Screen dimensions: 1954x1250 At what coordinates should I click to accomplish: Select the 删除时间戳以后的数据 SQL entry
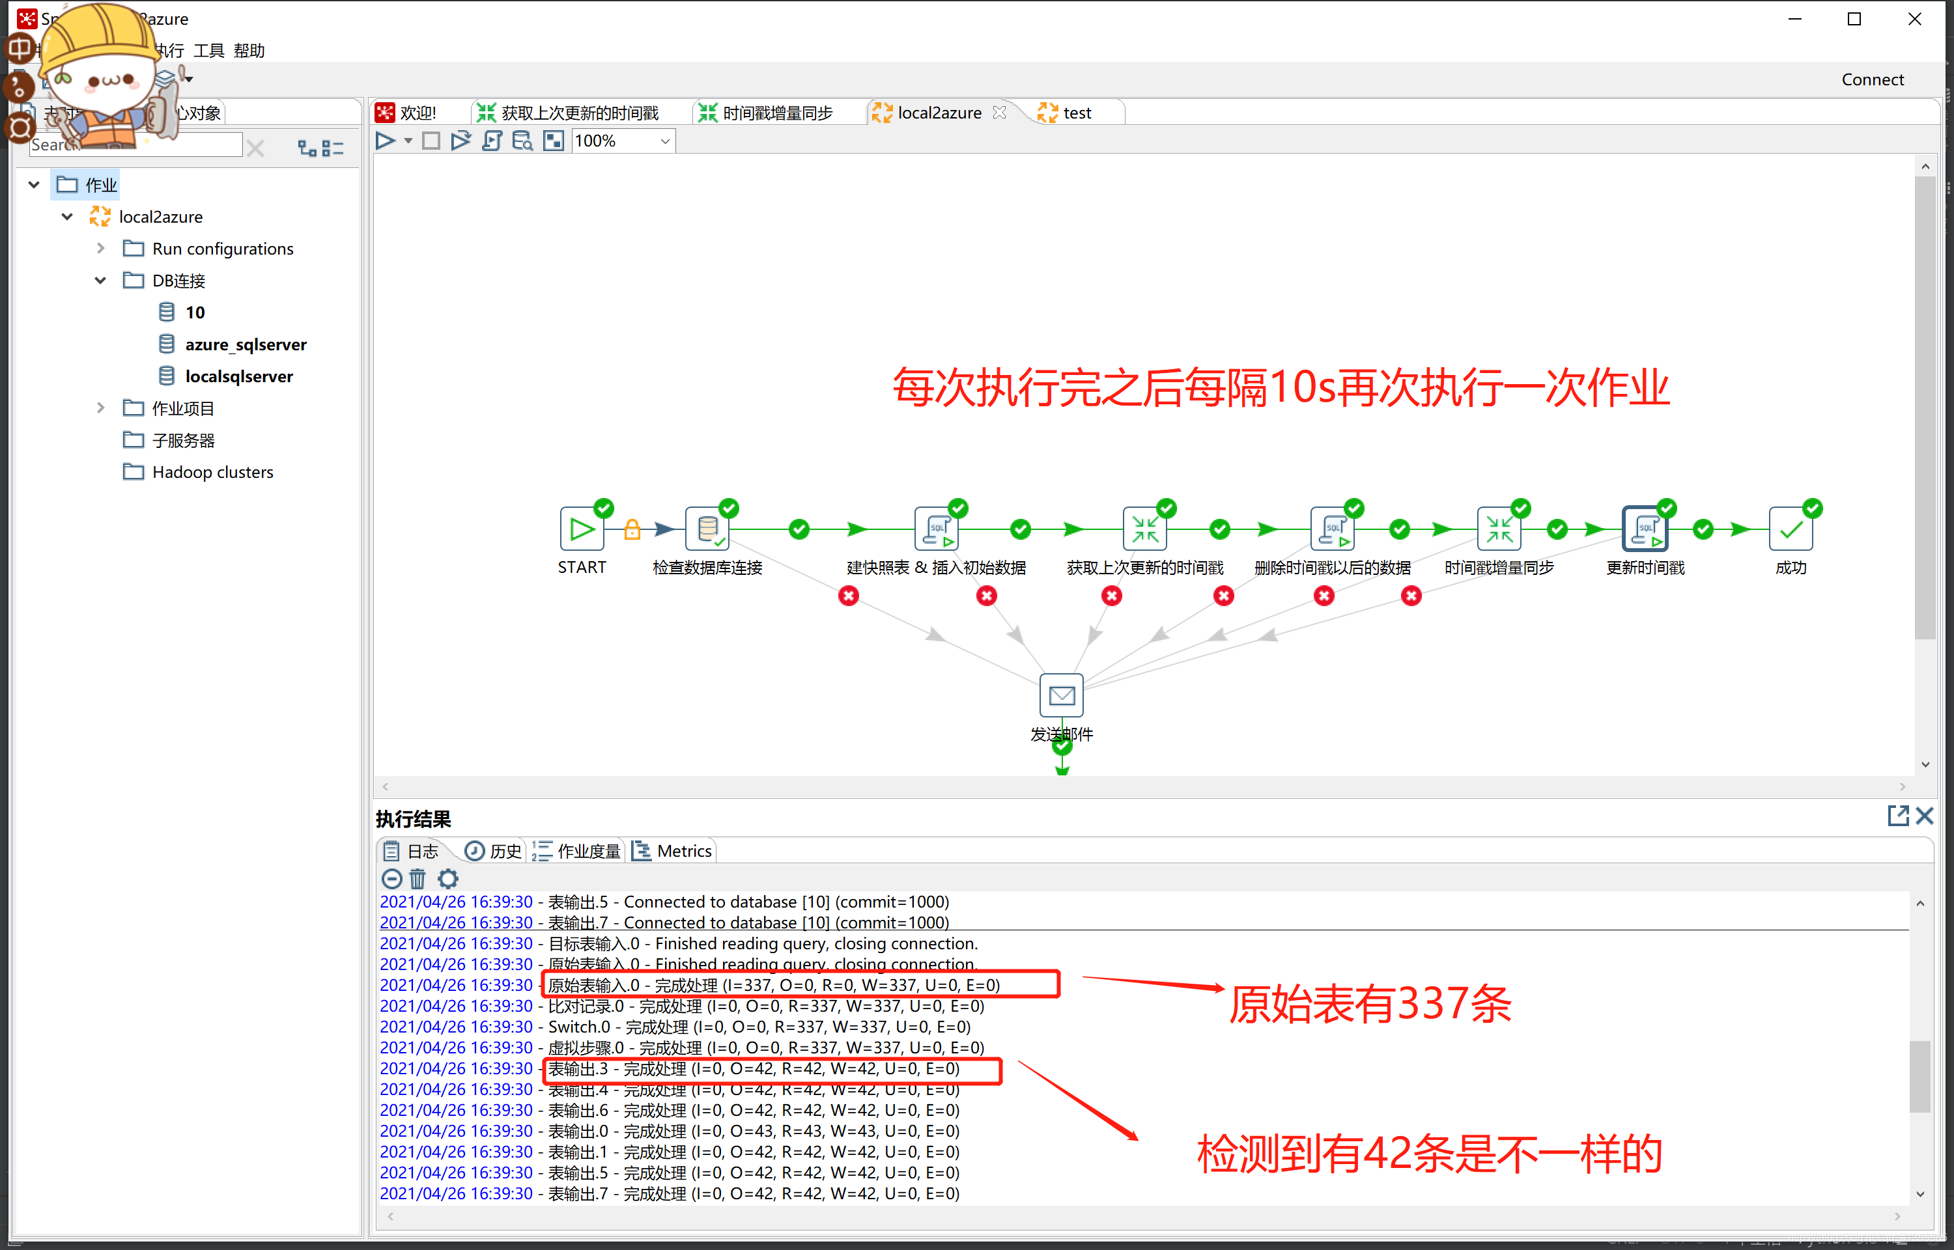[1332, 529]
